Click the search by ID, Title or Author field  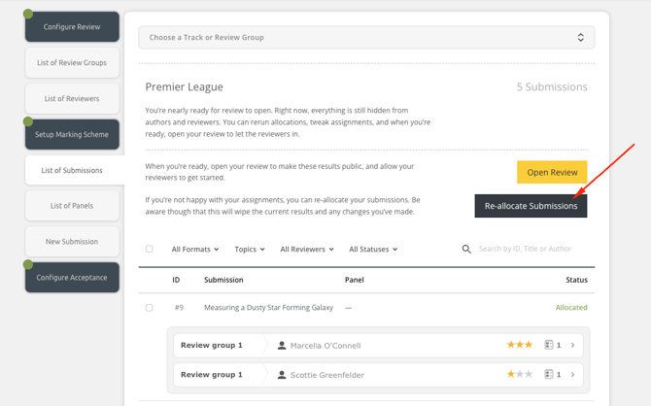[530, 250]
